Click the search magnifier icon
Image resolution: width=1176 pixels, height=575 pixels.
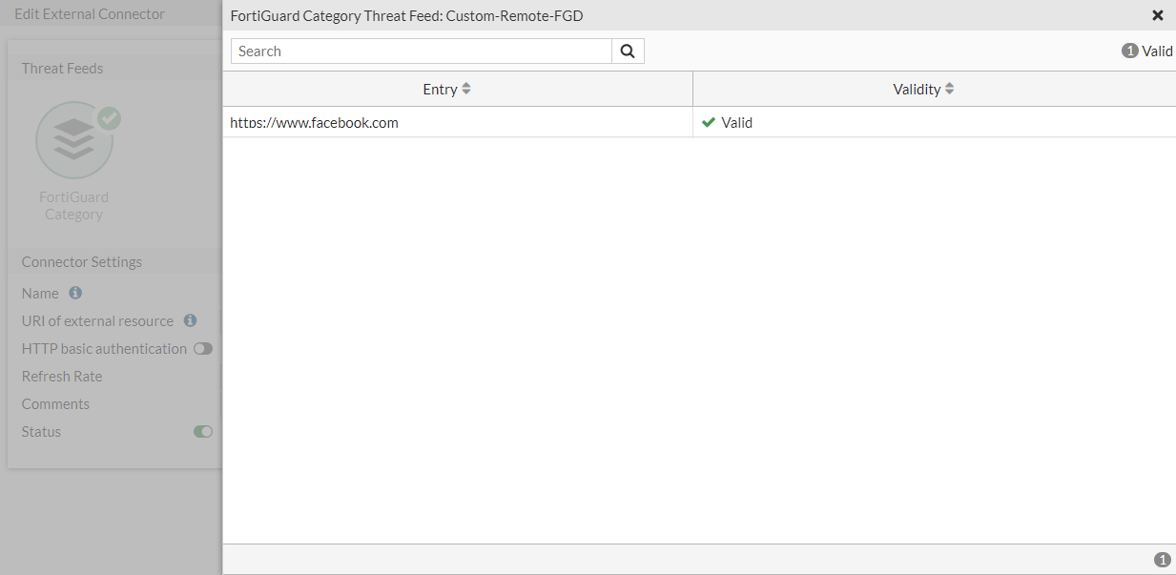(628, 51)
